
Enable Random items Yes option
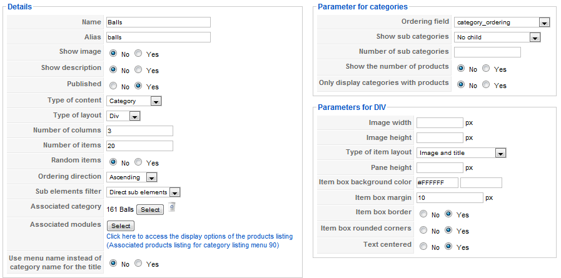138,162
